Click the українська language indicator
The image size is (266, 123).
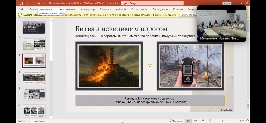39,121
